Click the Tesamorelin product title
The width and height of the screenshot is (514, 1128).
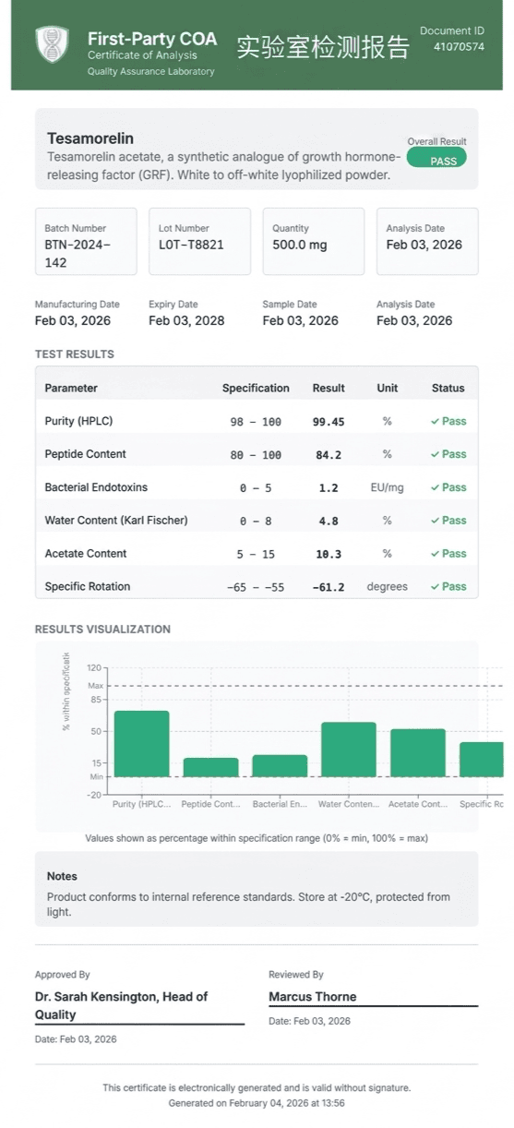[x=90, y=138]
